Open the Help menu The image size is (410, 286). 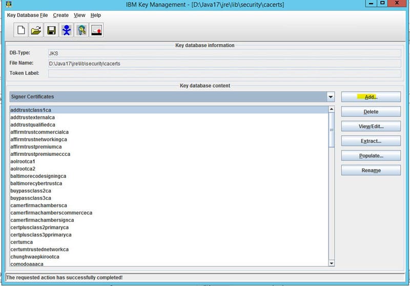[96, 15]
